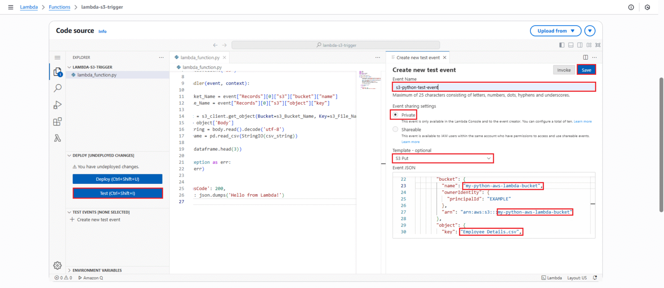The height and width of the screenshot is (288, 664).
Task: Open the S3 Put template dropdown
Action: tap(443, 158)
